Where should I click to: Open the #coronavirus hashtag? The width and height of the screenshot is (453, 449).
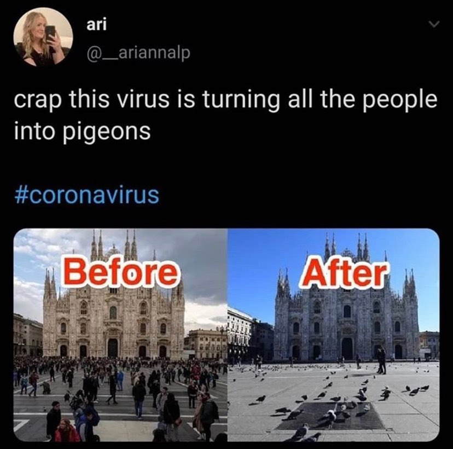[86, 195]
